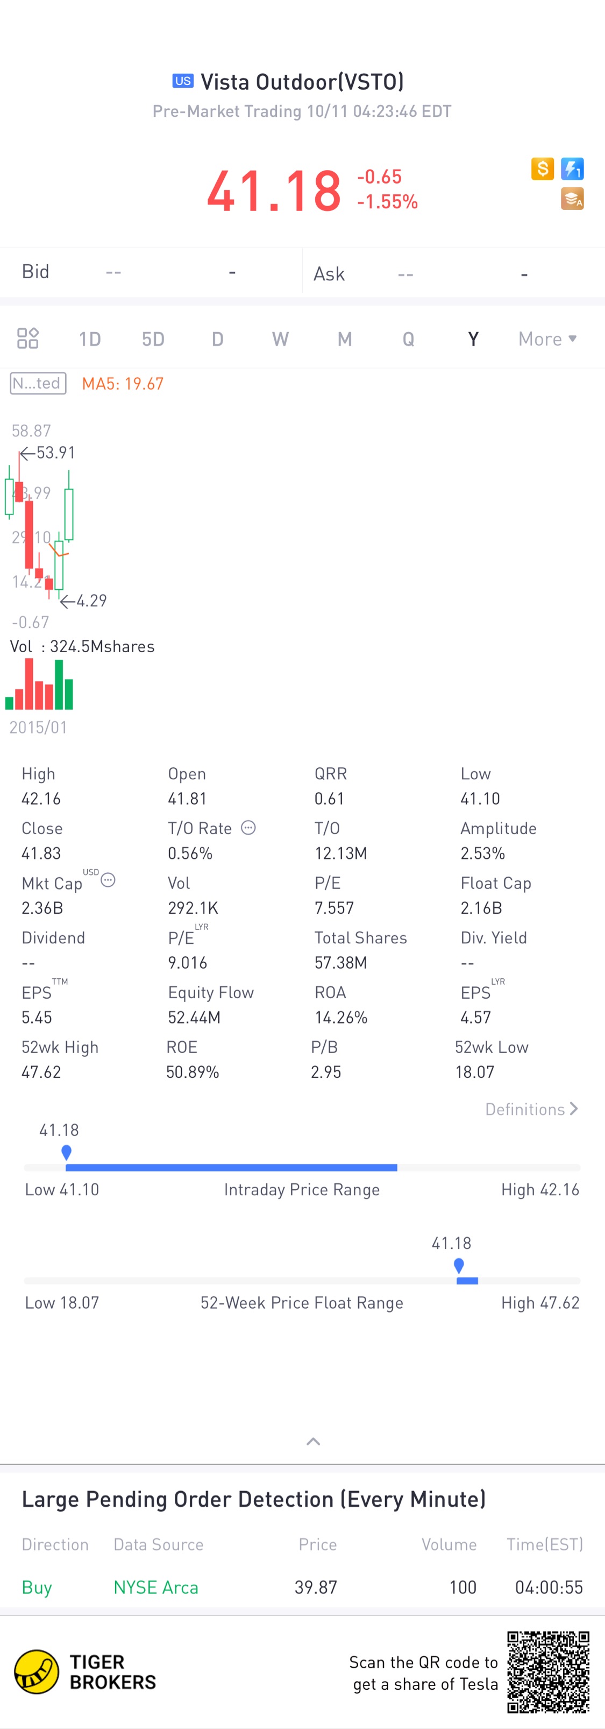605x1729 pixels.
Task: Tap the info icon beside Mkt Cap
Action: pos(108,880)
